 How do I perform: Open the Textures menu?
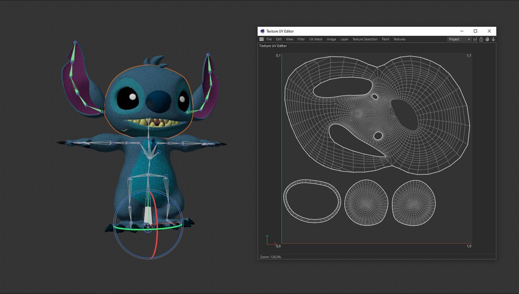pos(399,39)
